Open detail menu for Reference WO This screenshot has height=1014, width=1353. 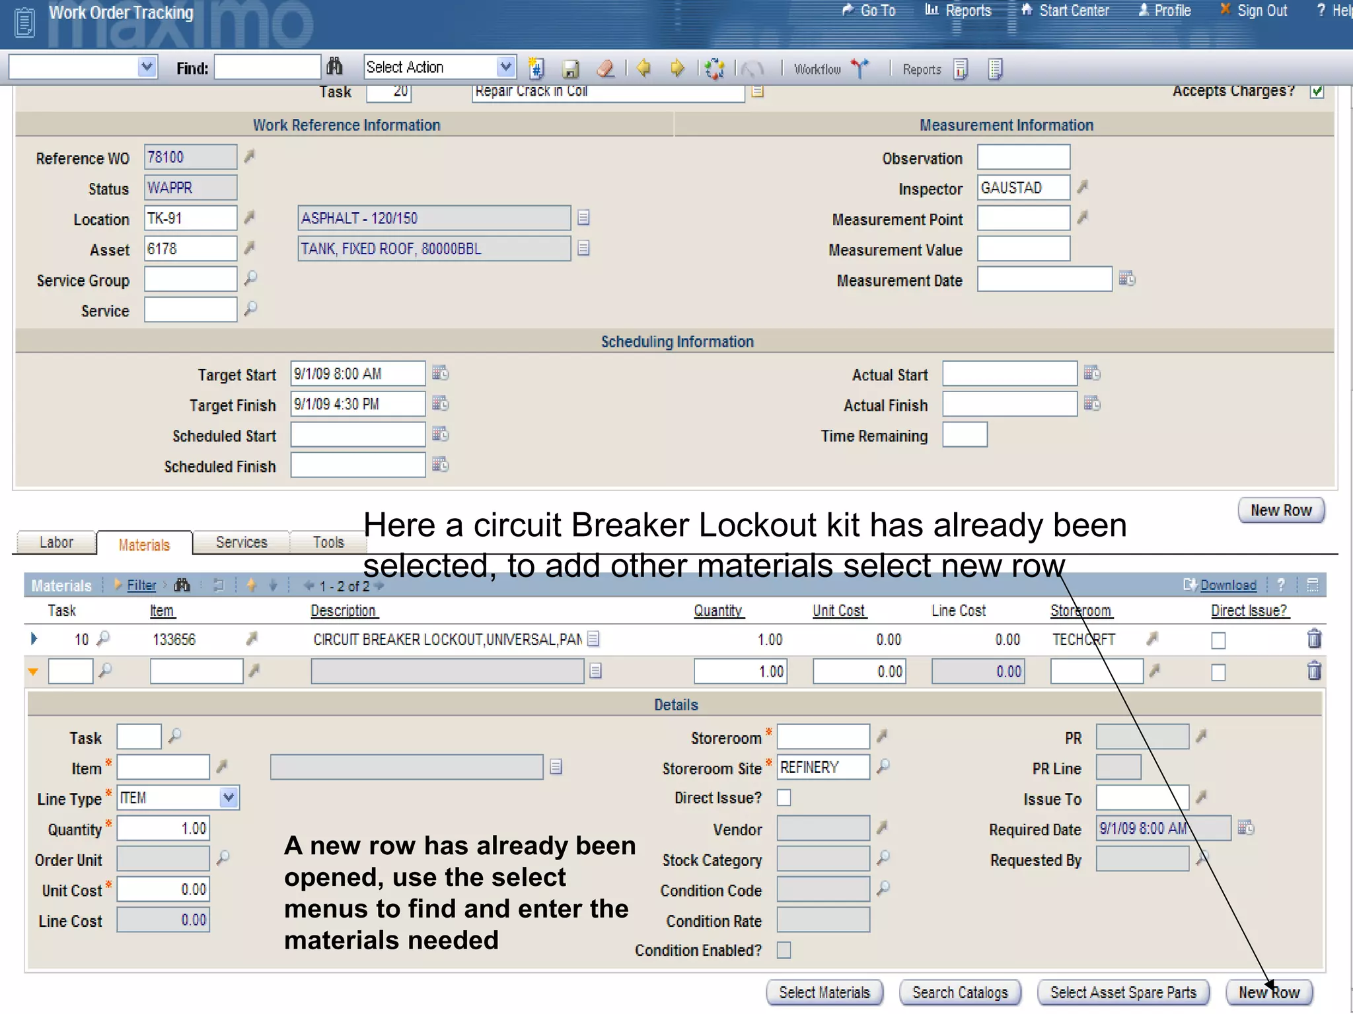(250, 156)
